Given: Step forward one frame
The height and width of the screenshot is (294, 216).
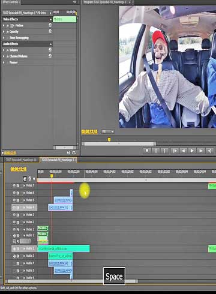Looking at the screenshot, I should [x=200, y=151].
